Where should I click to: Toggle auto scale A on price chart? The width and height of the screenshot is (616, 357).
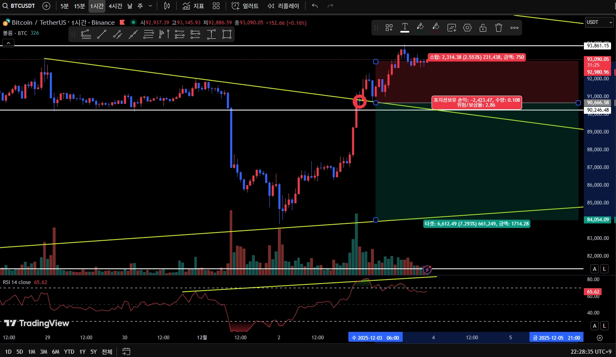point(595,269)
